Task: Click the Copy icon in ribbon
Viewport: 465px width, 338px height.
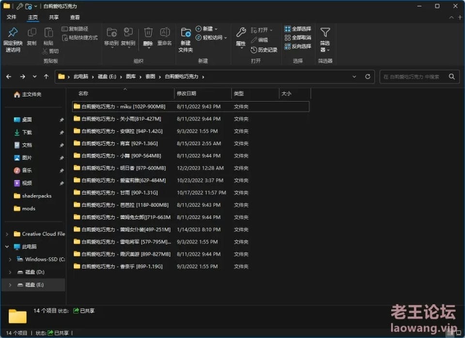Action: (x=32, y=32)
